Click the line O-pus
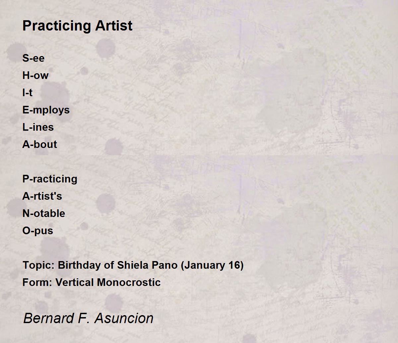 tap(38, 231)
